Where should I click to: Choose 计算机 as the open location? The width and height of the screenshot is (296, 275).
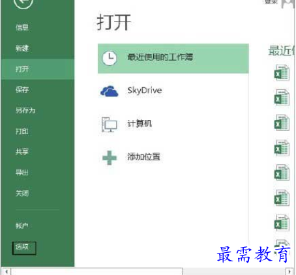(x=140, y=124)
